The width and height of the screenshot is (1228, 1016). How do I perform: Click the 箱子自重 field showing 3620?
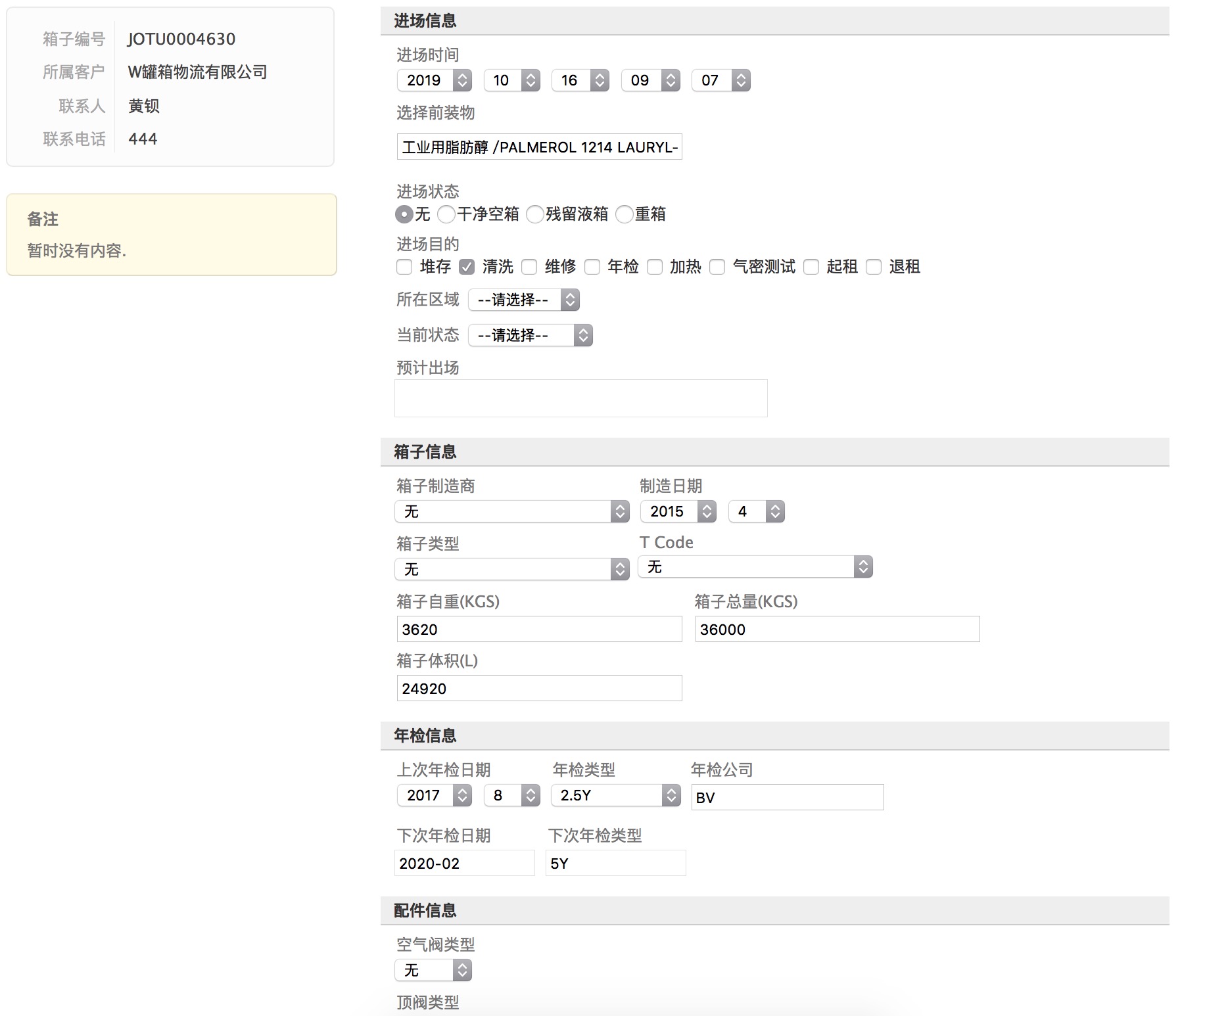[539, 629]
